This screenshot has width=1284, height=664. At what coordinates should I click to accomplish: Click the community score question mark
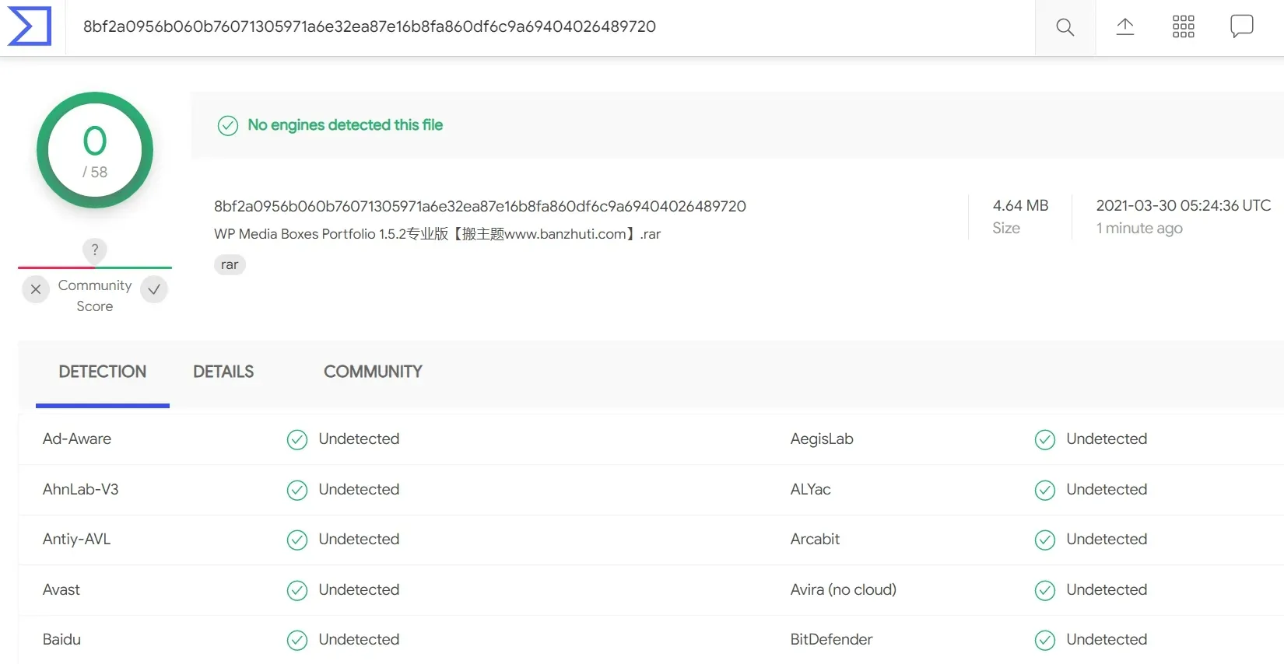point(95,250)
